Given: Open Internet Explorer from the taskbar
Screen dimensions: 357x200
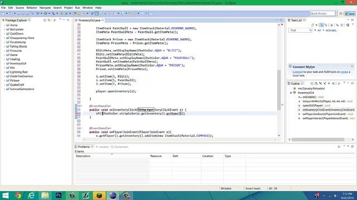Looking at the screenshot, I should point(31,196).
